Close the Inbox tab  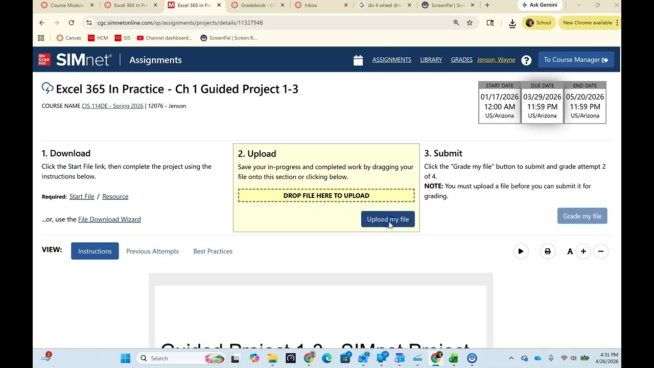pyautogui.click(x=346, y=5)
